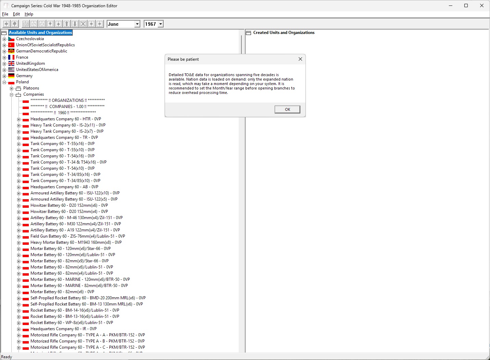Image resolution: width=490 pixels, height=360 pixels.
Task: Click the left-arrow toolbar button
Action: [x=92, y=24]
